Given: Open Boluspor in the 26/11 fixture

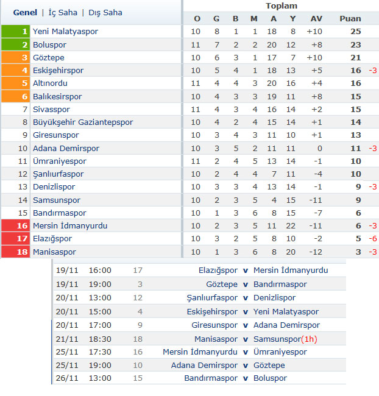Looking at the screenshot, I should [270, 378].
